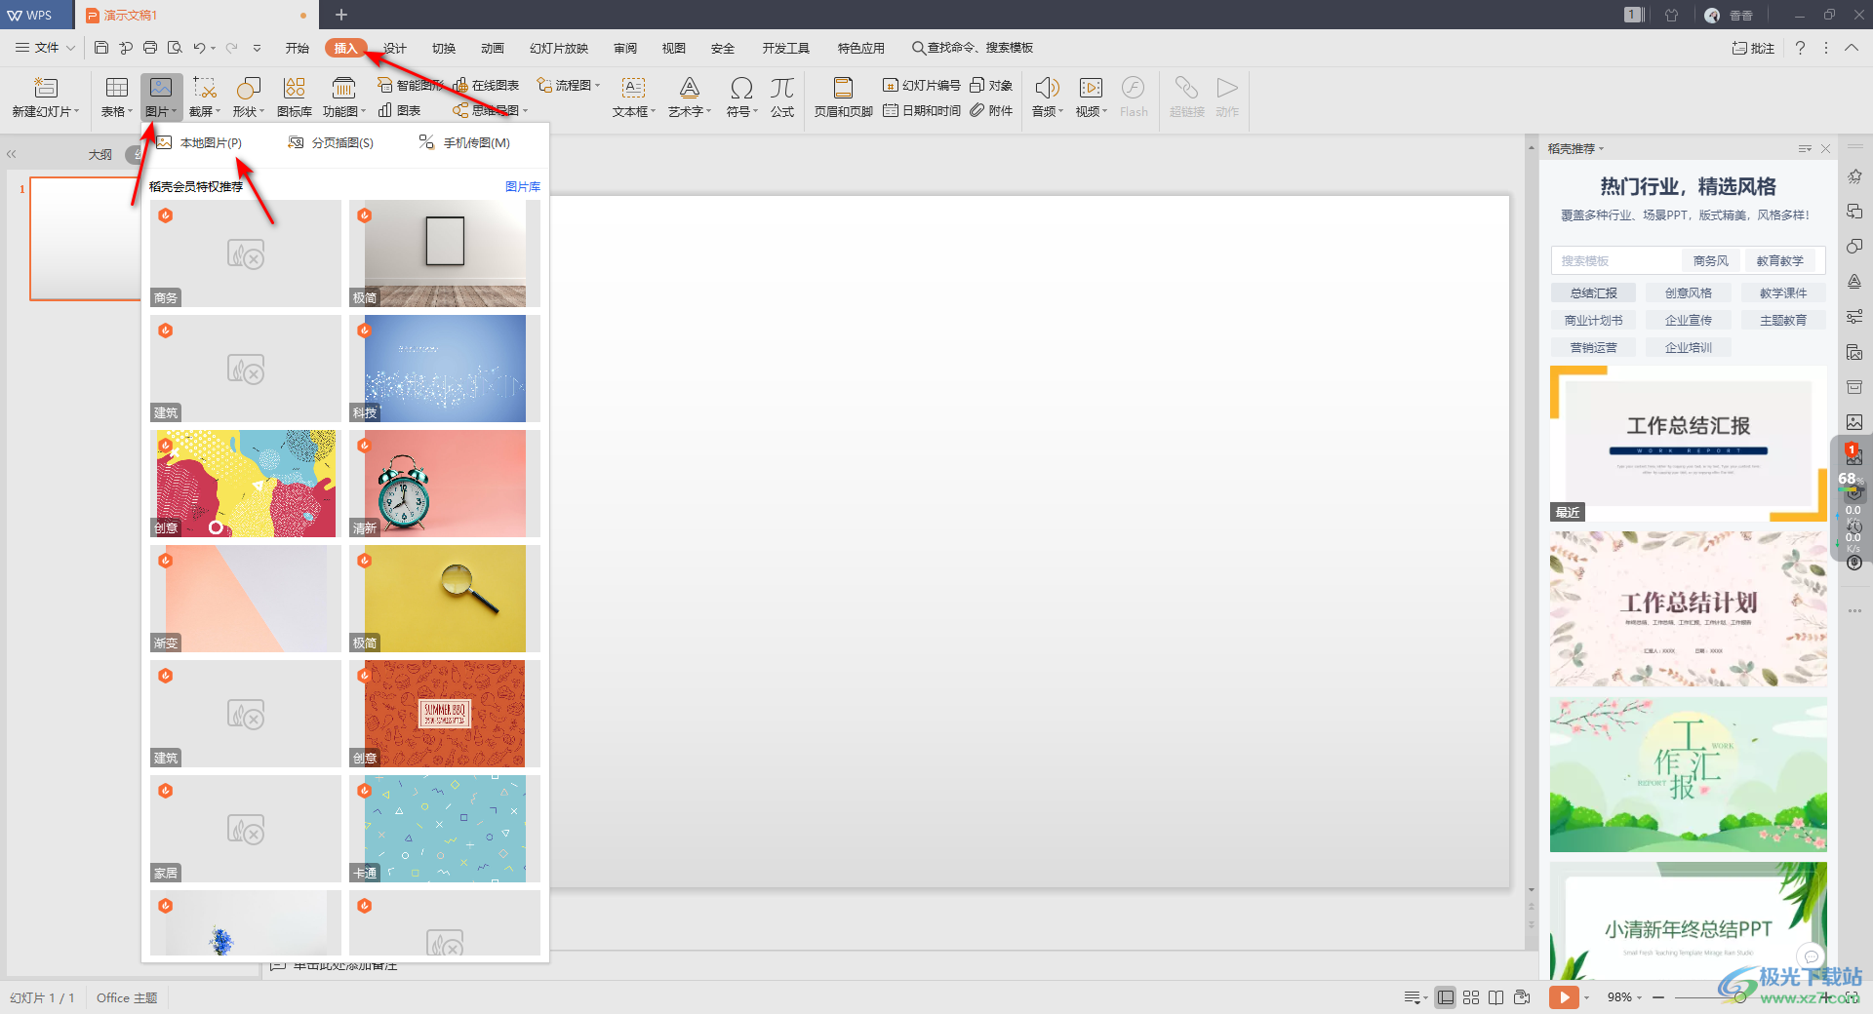
Task: Open the 图片库 picture library link
Action: pyautogui.click(x=522, y=186)
